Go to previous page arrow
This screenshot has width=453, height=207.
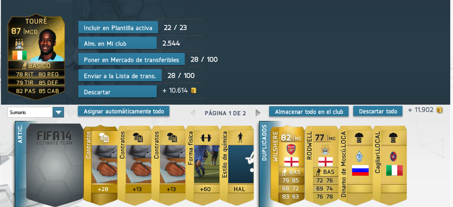click(x=193, y=113)
